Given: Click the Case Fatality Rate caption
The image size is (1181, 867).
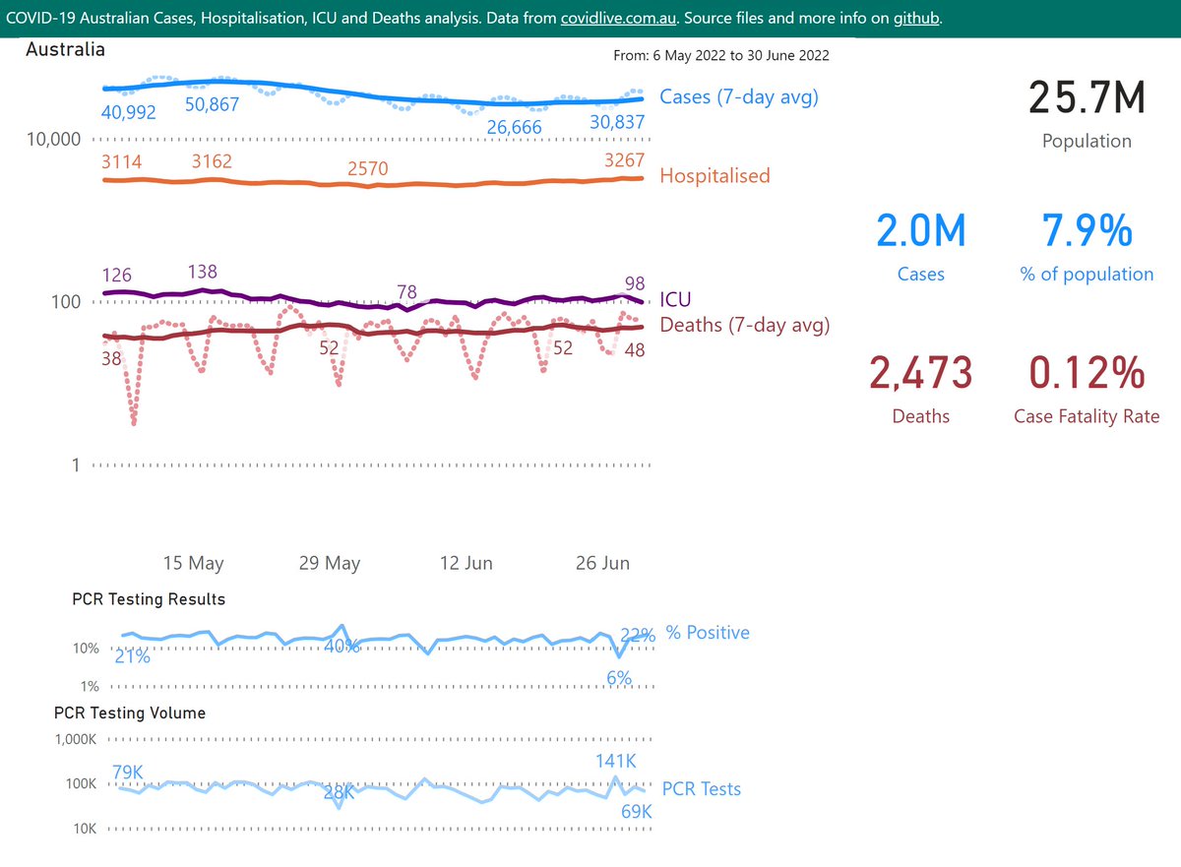Looking at the screenshot, I should pyautogui.click(x=1088, y=417).
